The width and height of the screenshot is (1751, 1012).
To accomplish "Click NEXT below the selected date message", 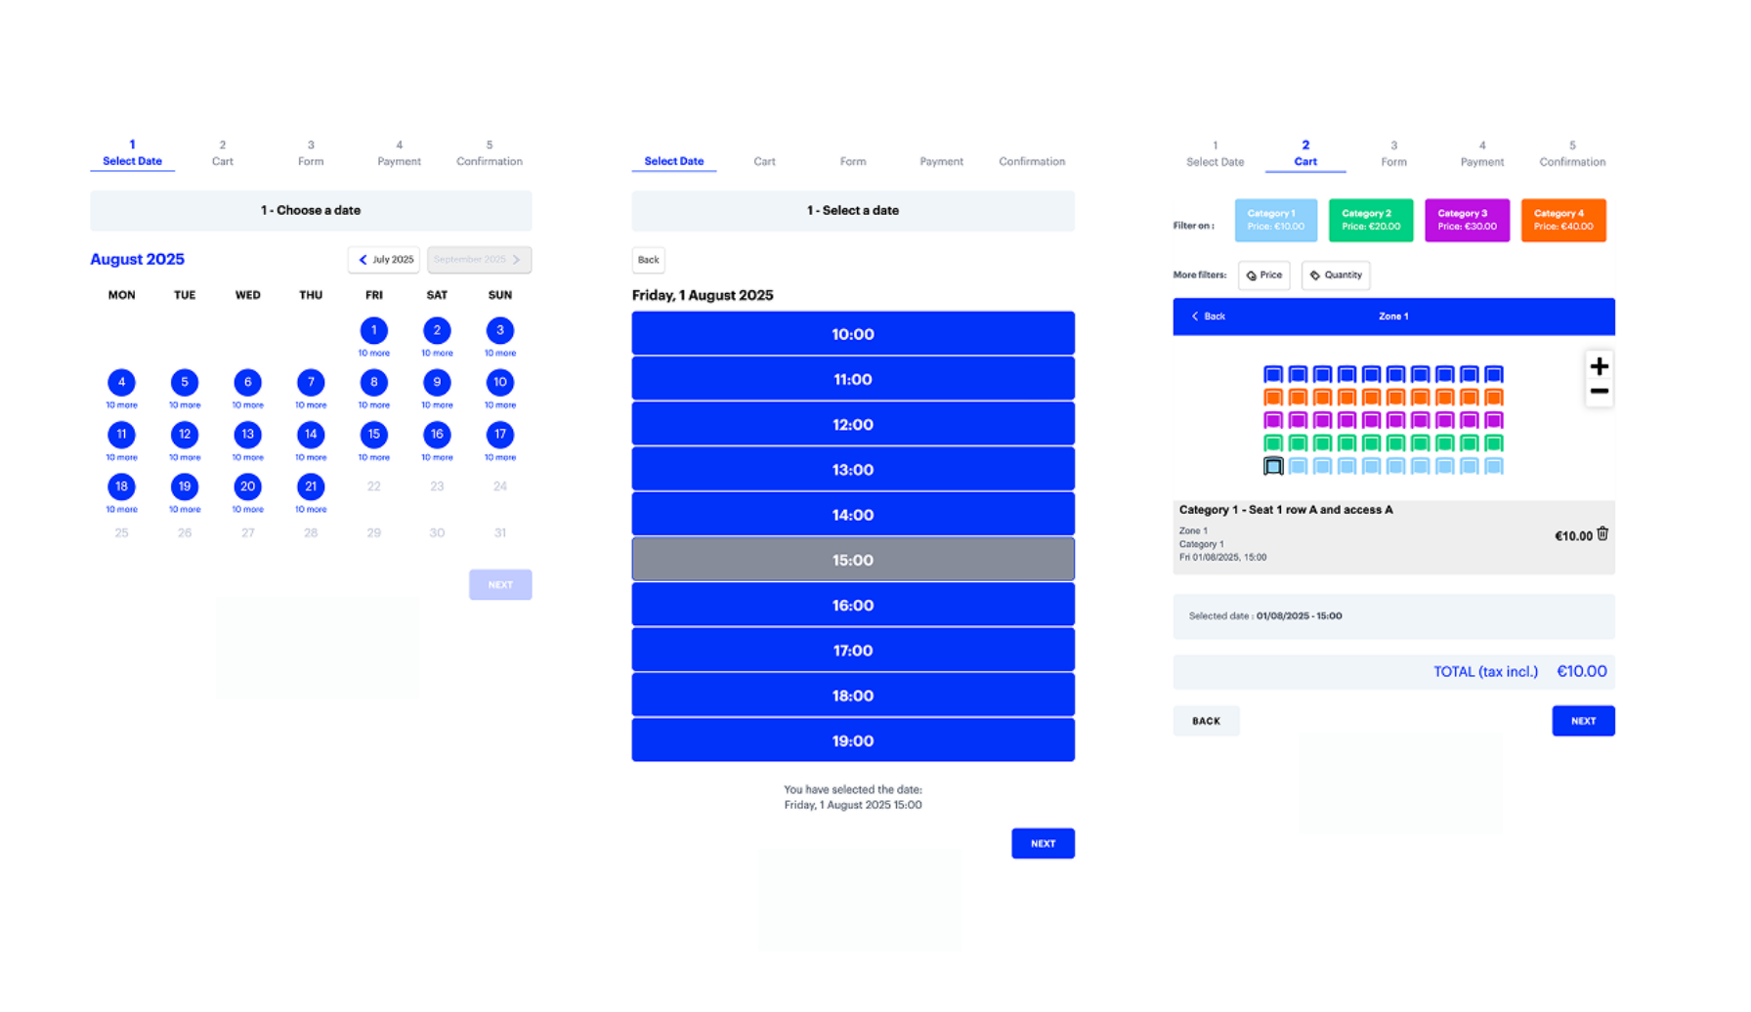I will (x=1043, y=843).
